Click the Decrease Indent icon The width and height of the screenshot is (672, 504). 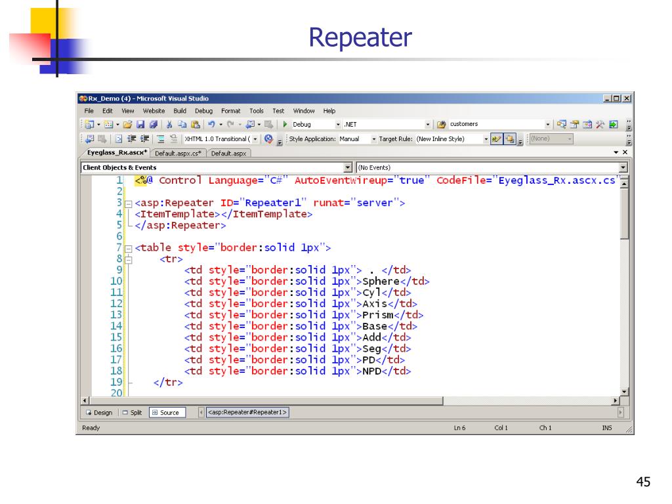131,139
